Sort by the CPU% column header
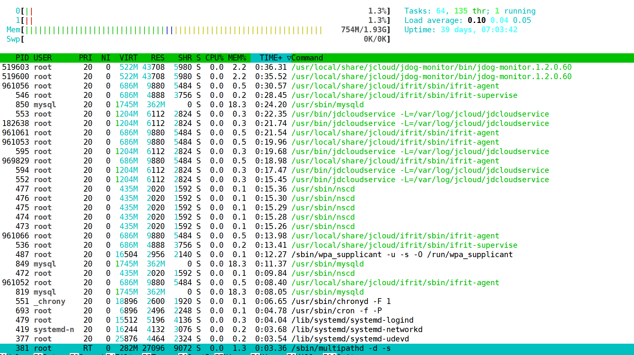634x355 pixels. pyautogui.click(x=214, y=58)
